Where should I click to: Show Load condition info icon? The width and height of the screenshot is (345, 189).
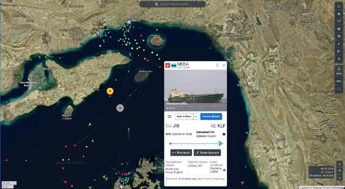tap(224, 170)
